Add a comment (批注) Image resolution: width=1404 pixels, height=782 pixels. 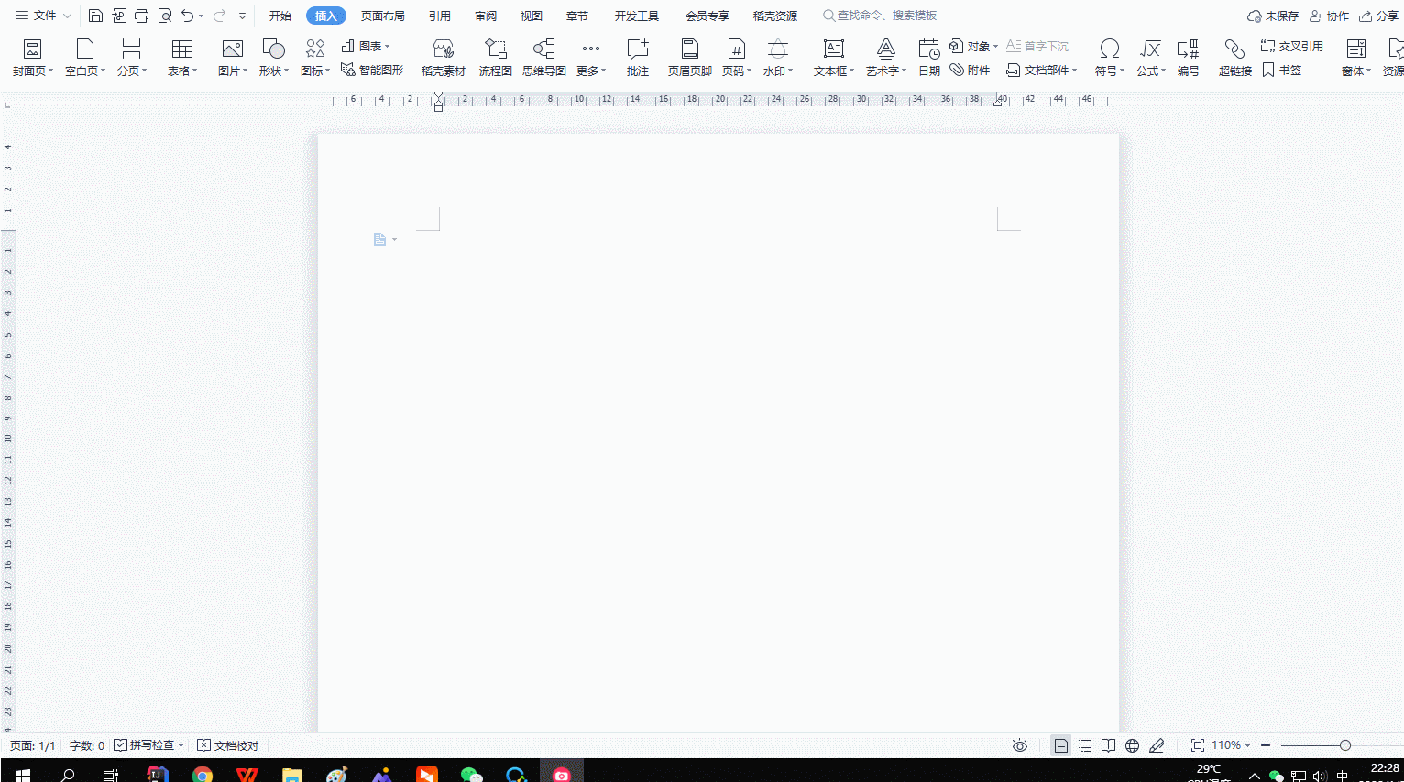coord(638,58)
